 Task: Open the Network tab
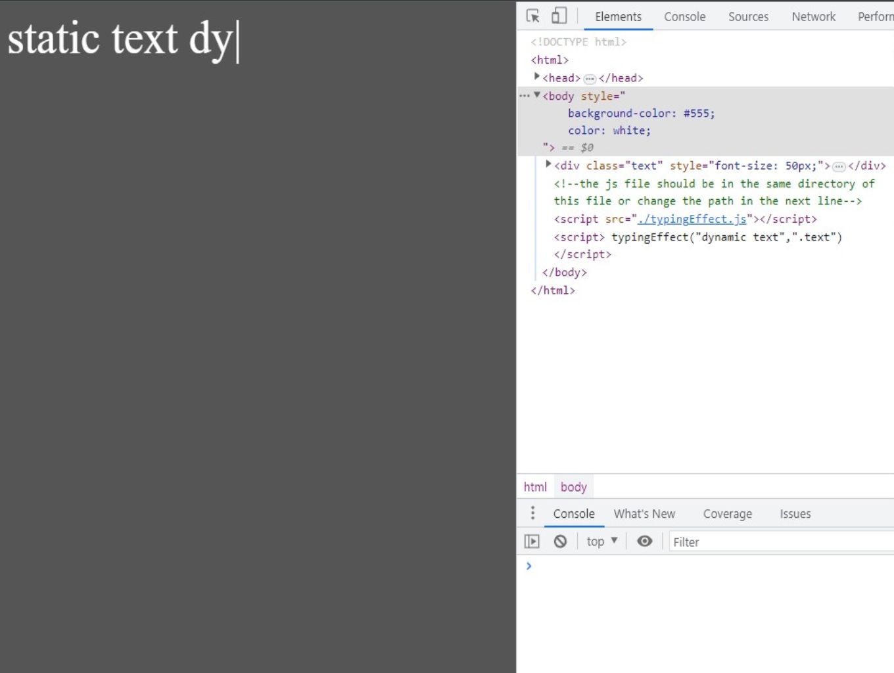[x=813, y=16]
